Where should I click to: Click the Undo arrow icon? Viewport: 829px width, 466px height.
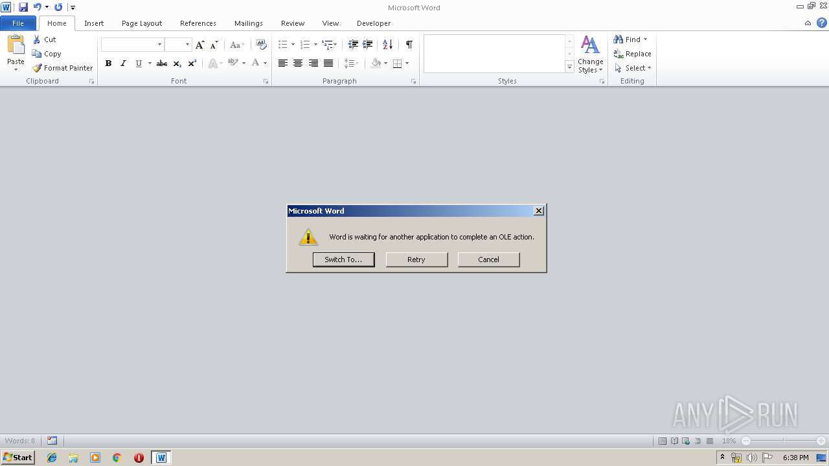(x=37, y=7)
